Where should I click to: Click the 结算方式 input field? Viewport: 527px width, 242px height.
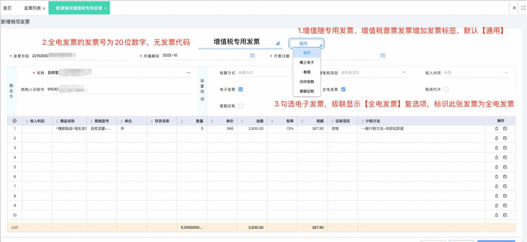tap(265, 73)
